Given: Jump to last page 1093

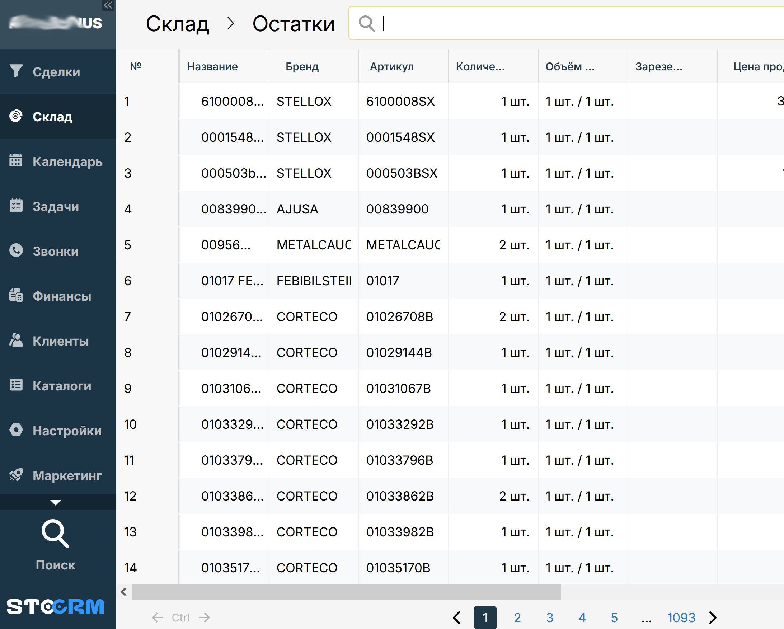Looking at the screenshot, I should [681, 618].
